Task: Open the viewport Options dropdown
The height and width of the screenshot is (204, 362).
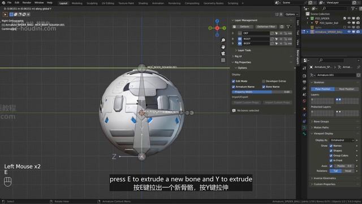Action: [x=292, y=14]
